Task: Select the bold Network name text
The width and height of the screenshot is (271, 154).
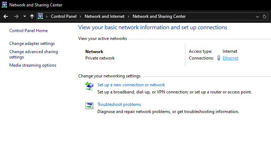Action: 94,52
